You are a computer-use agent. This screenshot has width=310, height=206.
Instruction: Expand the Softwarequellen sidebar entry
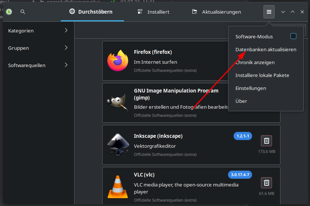point(38,65)
